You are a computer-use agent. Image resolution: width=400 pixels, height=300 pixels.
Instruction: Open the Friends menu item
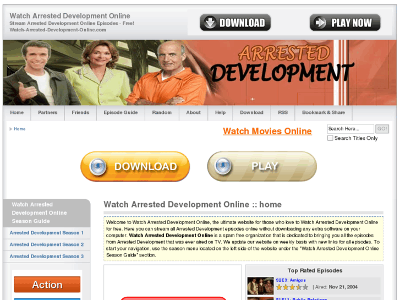(80, 113)
